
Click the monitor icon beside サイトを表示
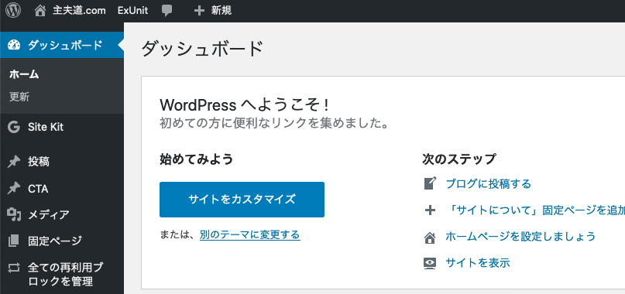coord(430,263)
